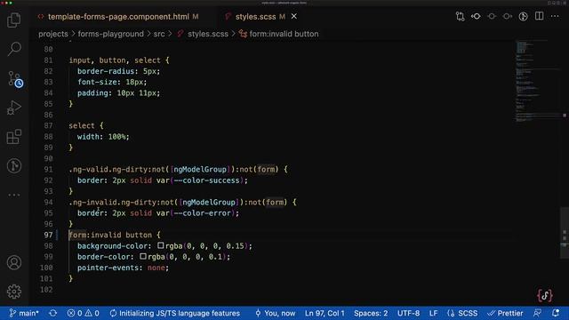Open the Manage gear icon
The image size is (569, 320).
tap(14, 292)
